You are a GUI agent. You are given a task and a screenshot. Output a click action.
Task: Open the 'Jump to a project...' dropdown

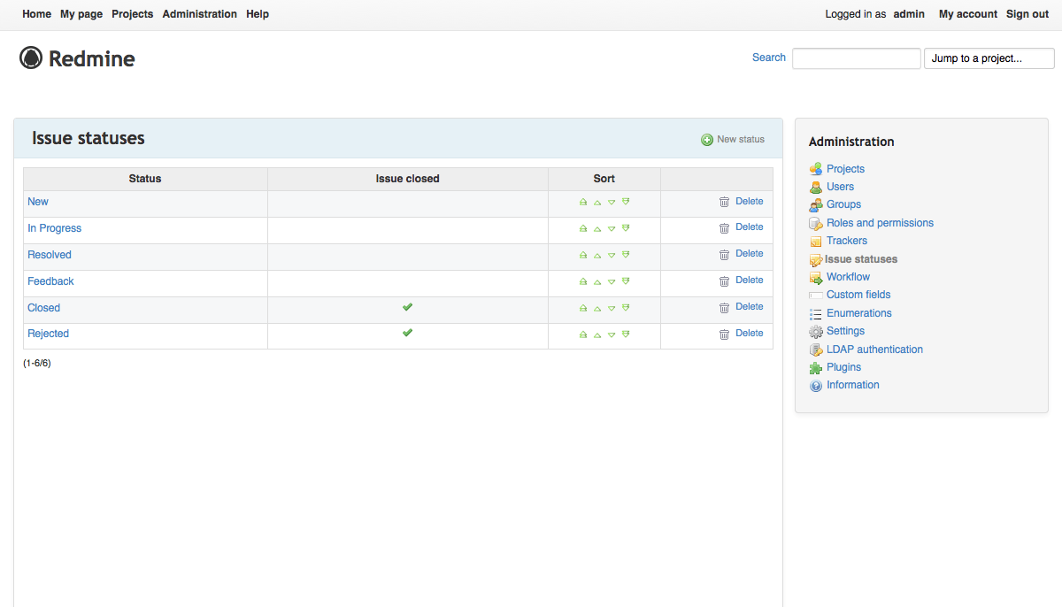click(x=989, y=58)
